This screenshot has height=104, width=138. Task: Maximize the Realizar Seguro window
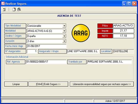(x=129, y=4)
